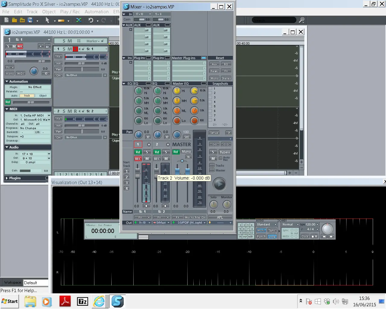Click the Undo arrow icon
Screen dimensions: 386x309
click(x=91, y=20)
